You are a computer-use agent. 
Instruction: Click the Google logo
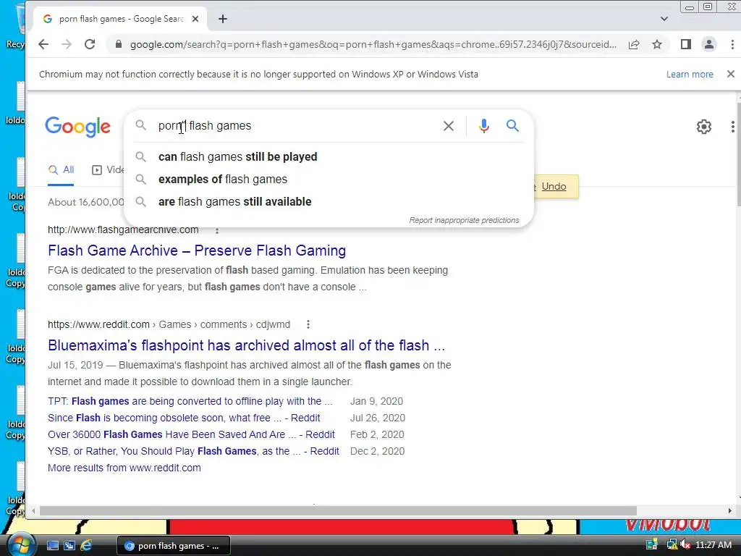(x=78, y=127)
